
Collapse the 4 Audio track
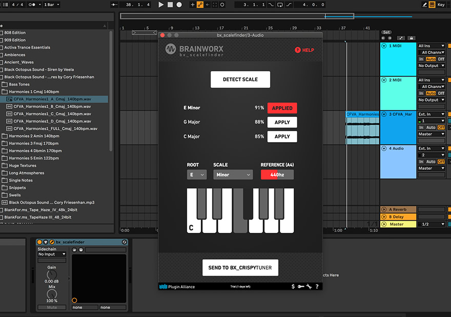click(384, 149)
